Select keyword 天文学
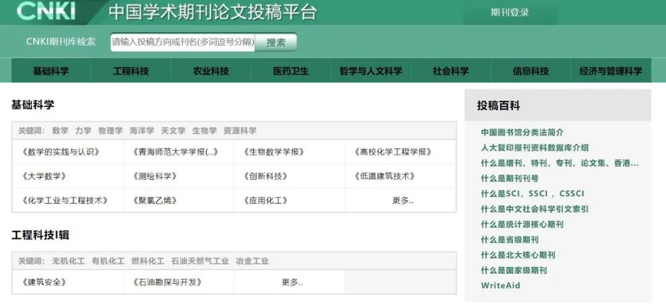 click(173, 130)
